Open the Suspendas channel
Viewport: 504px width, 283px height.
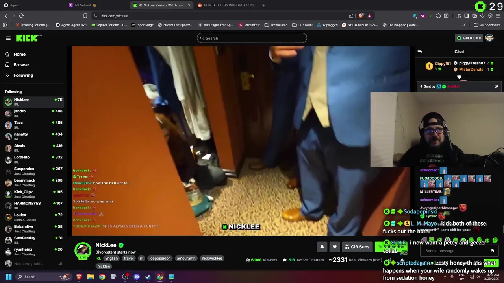pyautogui.click(x=34, y=171)
